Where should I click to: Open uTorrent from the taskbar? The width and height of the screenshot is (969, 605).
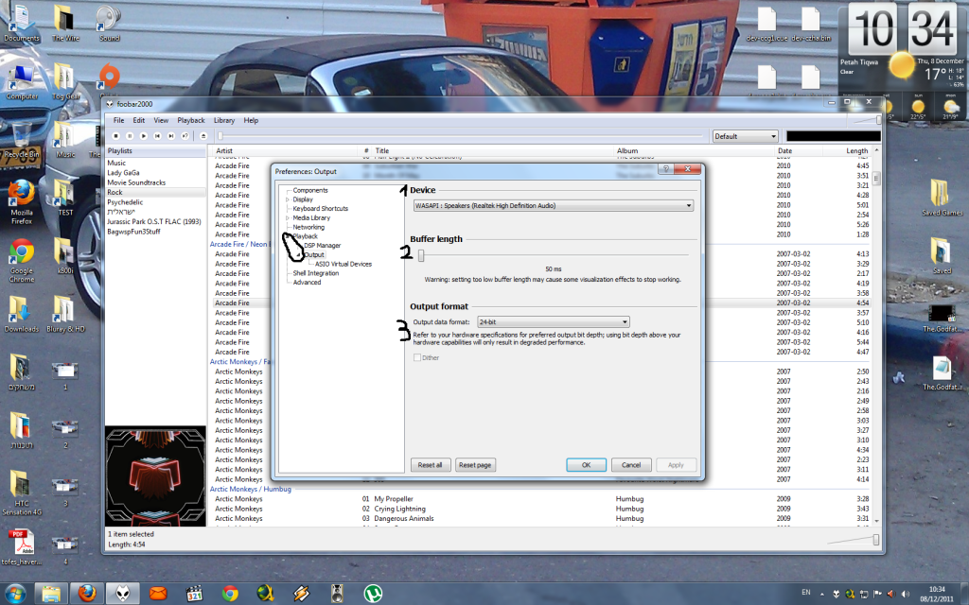click(373, 594)
